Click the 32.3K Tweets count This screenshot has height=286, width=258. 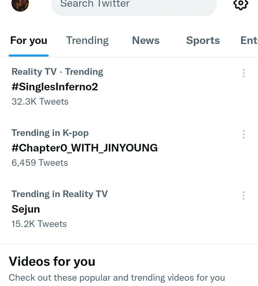(x=40, y=102)
